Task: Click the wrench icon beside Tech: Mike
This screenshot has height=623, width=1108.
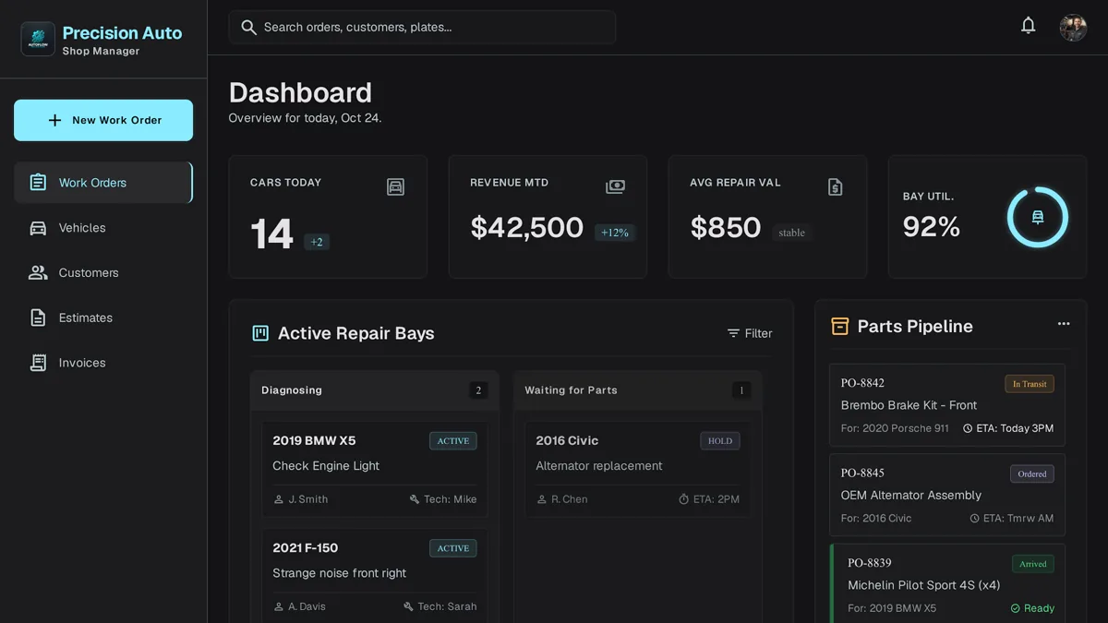Action: coord(415,499)
